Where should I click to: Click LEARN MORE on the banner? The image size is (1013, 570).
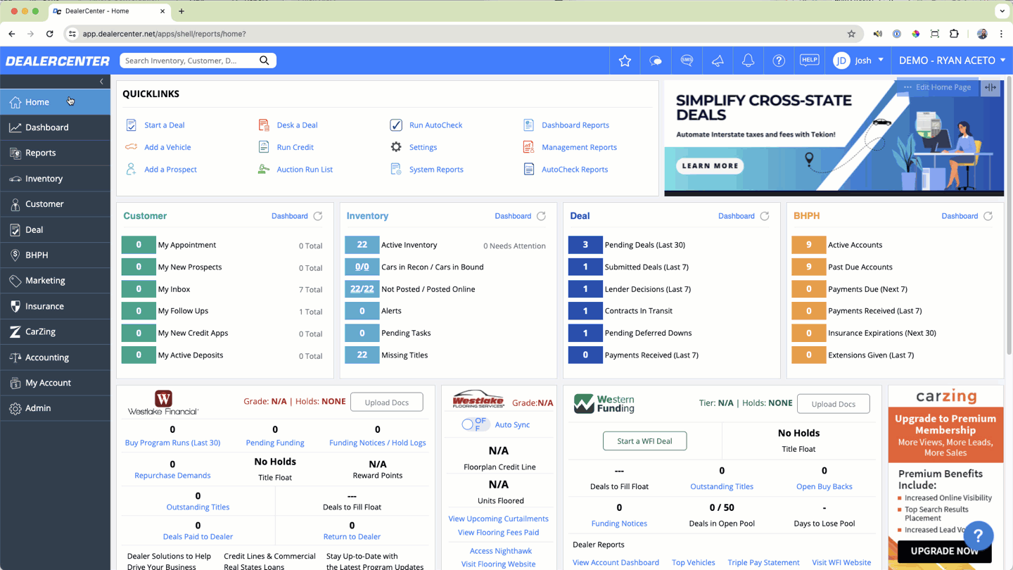(x=711, y=166)
